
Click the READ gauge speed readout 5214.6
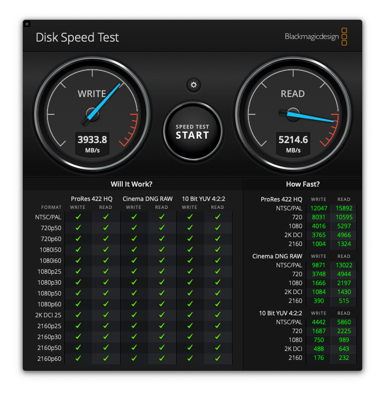(x=293, y=140)
